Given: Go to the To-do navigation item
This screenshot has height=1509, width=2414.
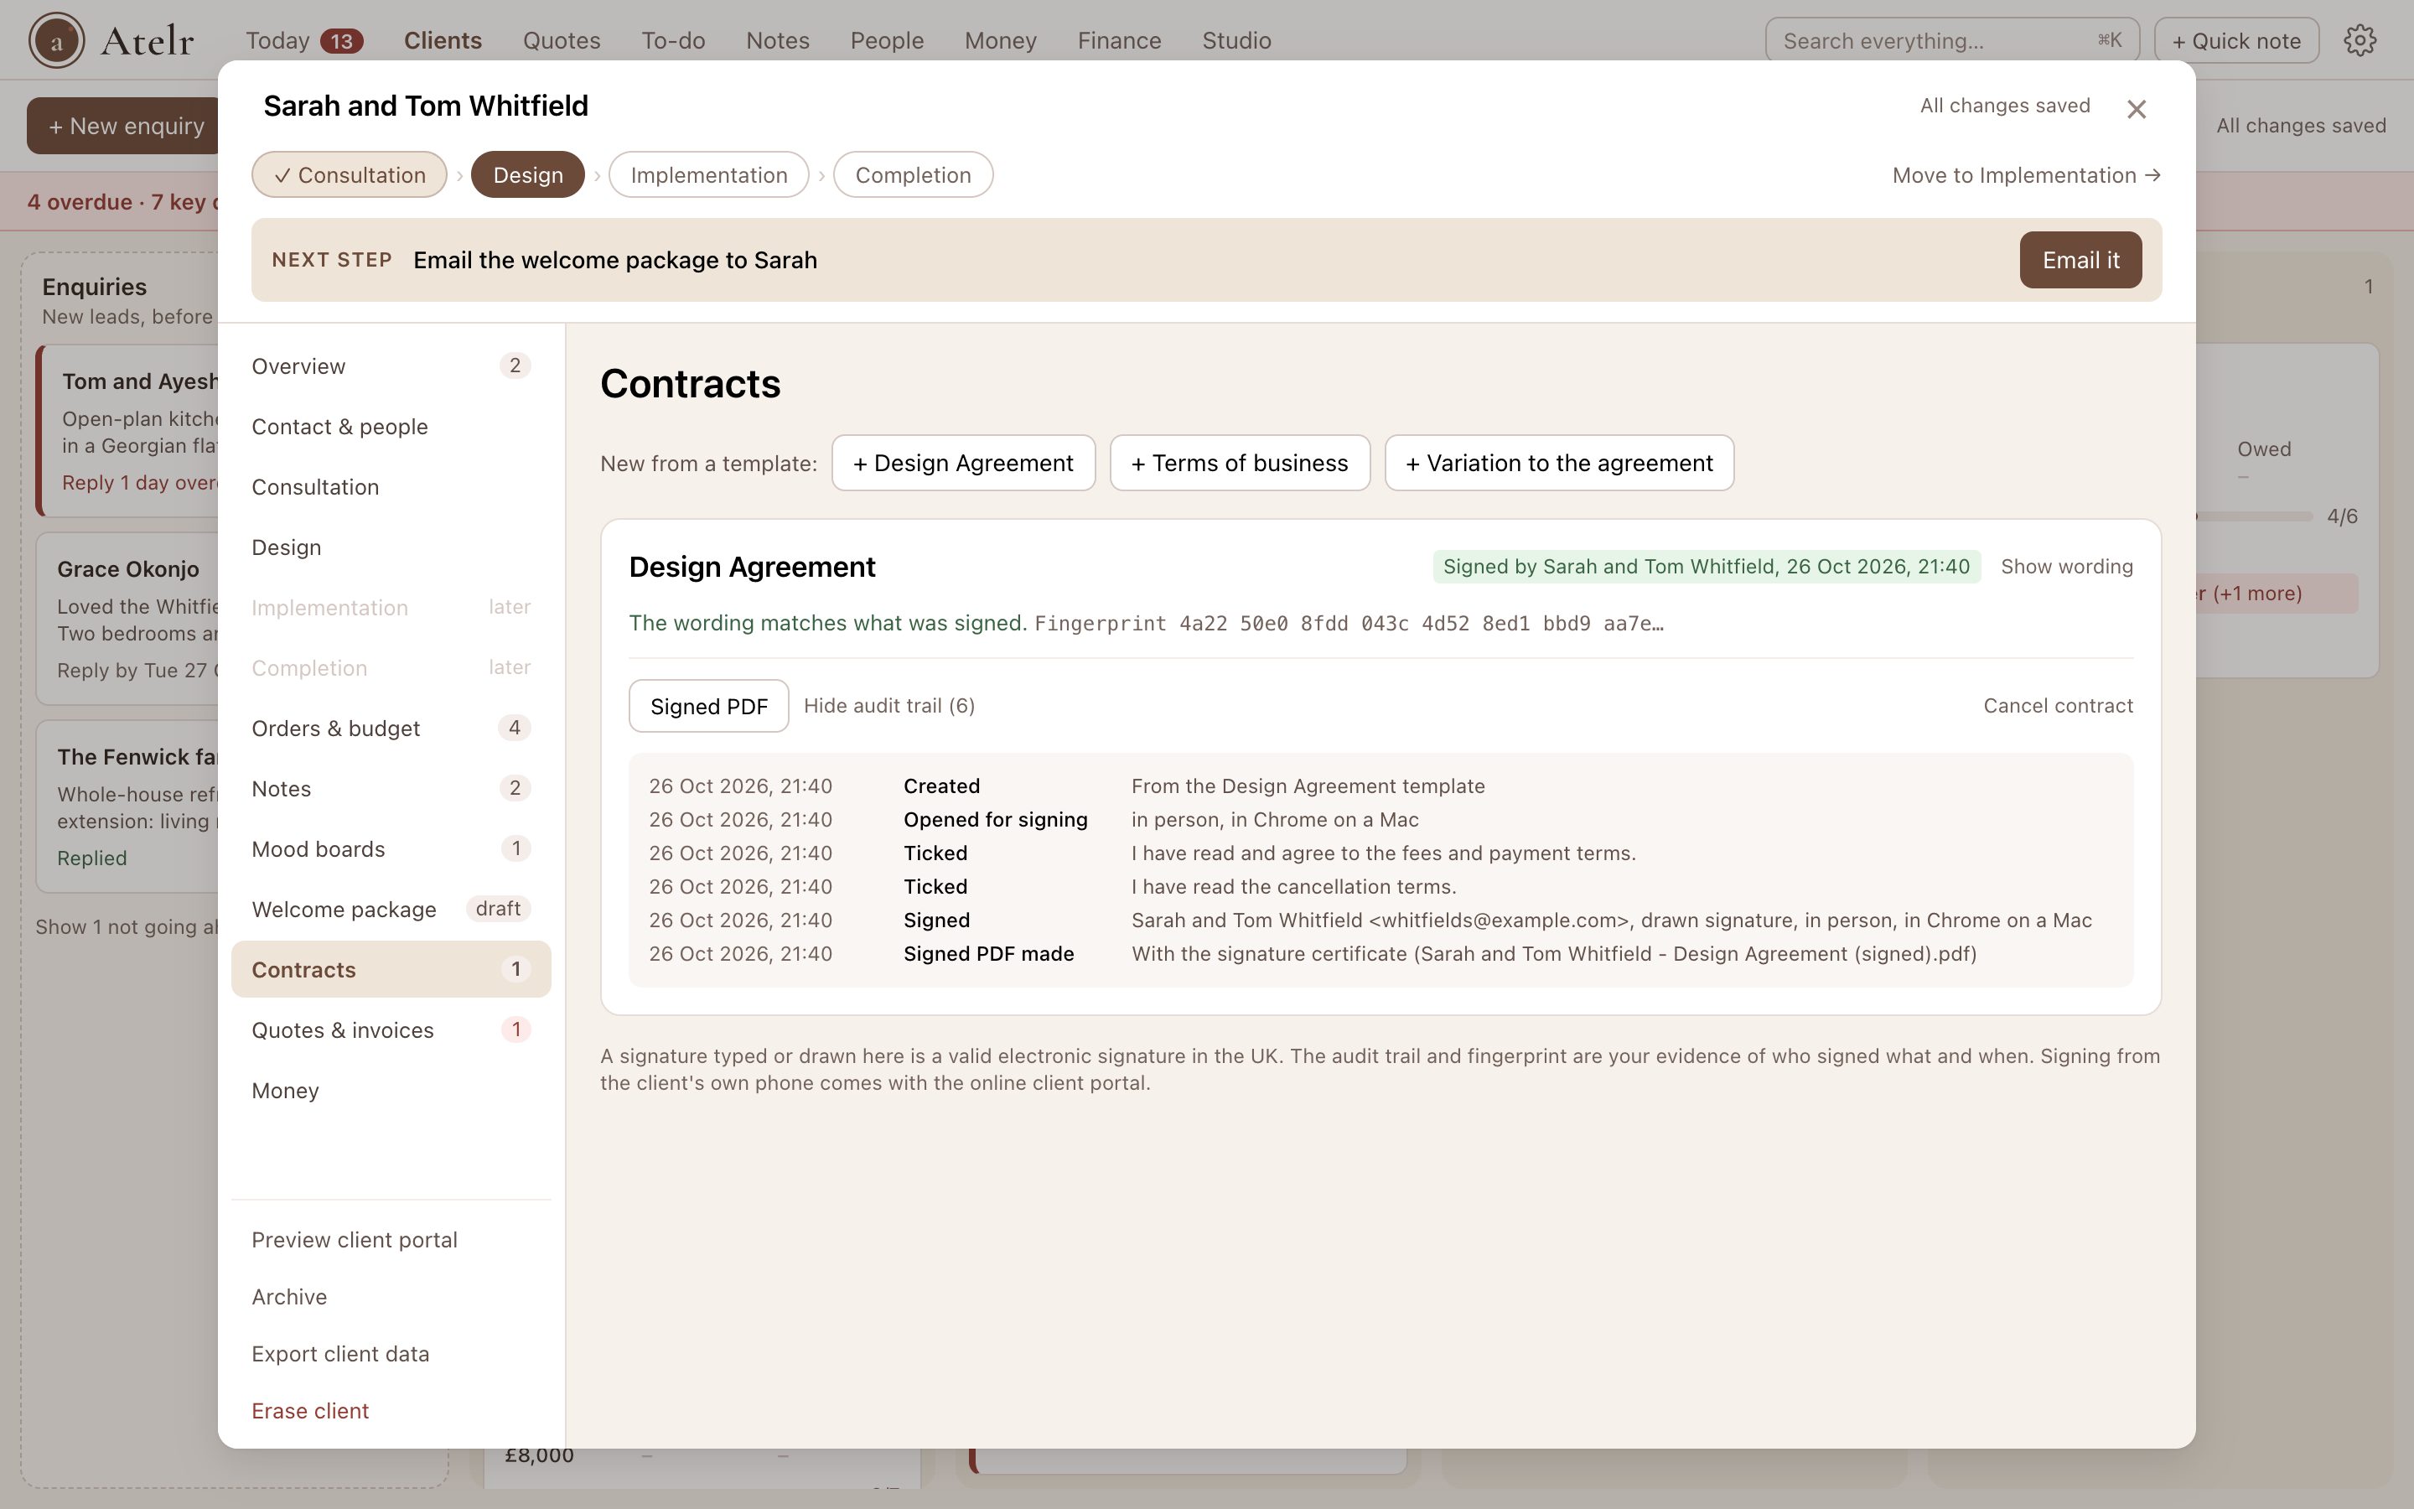Looking at the screenshot, I should pyautogui.click(x=673, y=40).
